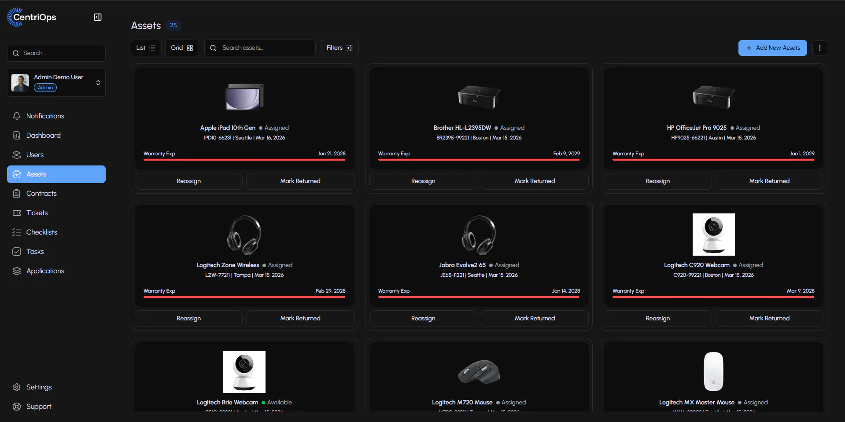Screen dimensions: 845x422
Task: Mark HP OfficeJet Pro 9025 as returned
Action: tap(769, 181)
